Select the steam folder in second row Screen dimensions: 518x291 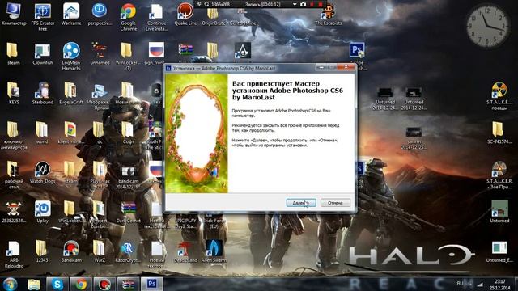[x=14, y=53]
